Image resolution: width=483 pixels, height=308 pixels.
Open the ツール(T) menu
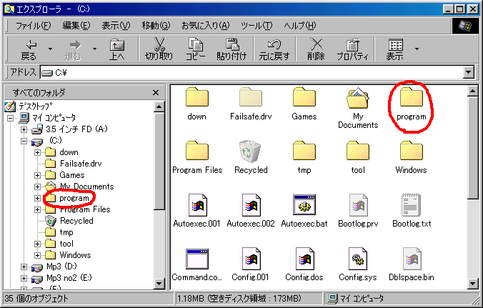257,26
